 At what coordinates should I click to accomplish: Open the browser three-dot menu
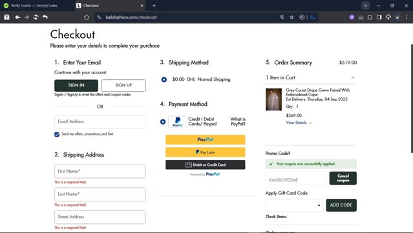point(407,17)
